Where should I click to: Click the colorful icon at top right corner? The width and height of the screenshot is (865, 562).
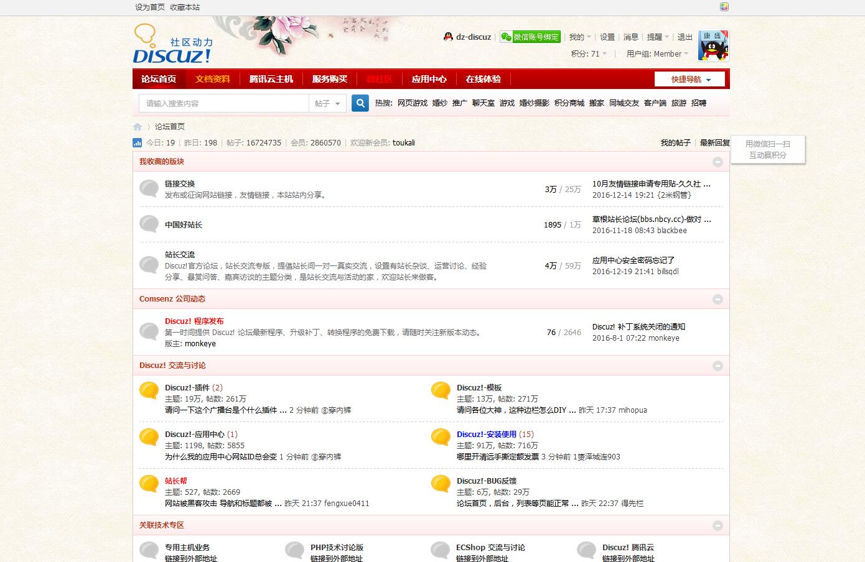pyautogui.click(x=724, y=7)
